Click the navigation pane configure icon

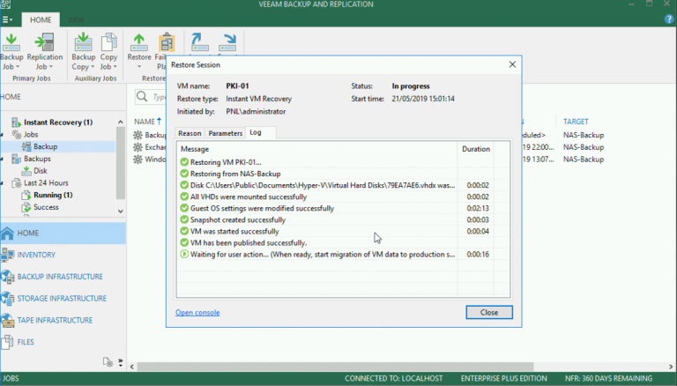click(x=108, y=362)
